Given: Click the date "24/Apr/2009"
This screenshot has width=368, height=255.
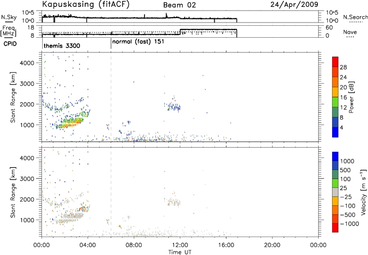Looking at the screenshot, I should (294, 5).
